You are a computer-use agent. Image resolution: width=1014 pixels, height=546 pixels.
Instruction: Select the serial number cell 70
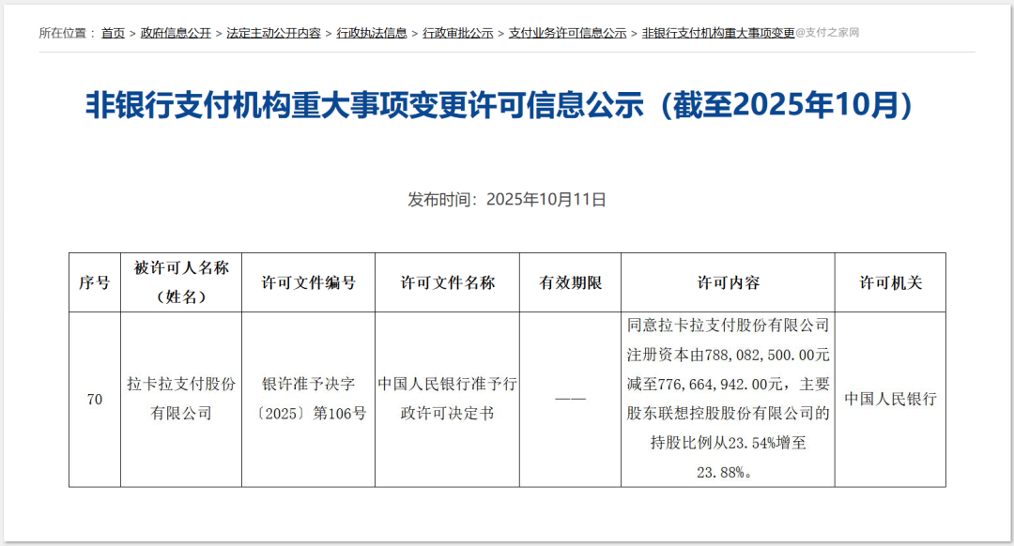95,400
